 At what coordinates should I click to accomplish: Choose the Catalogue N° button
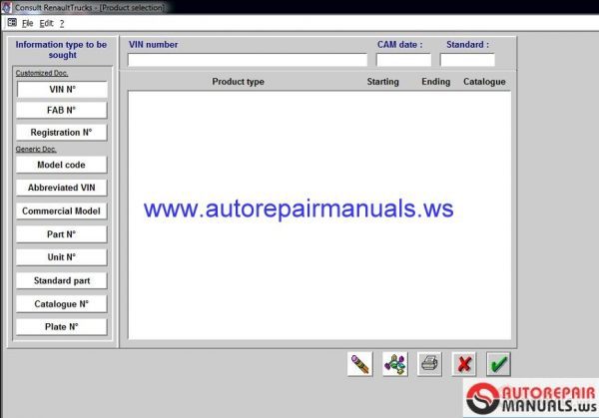coord(62,304)
